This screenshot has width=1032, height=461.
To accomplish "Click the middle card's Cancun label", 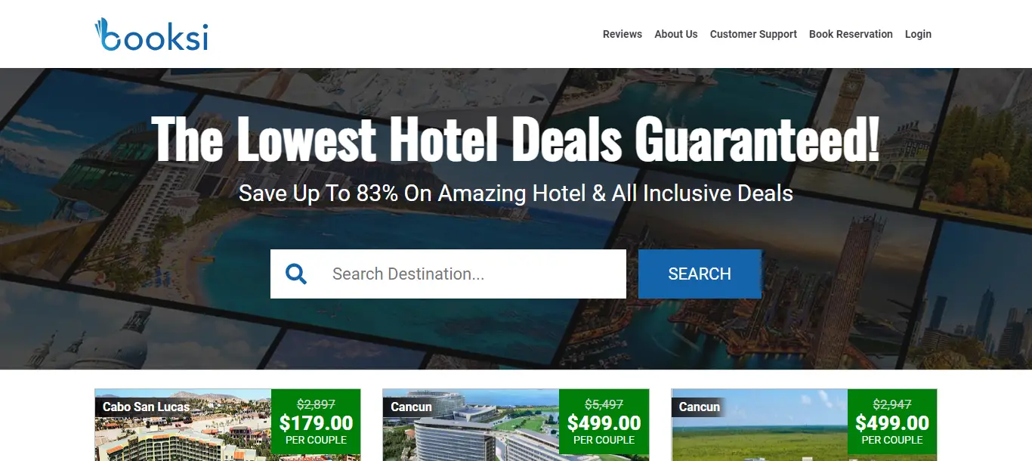I will [411, 407].
